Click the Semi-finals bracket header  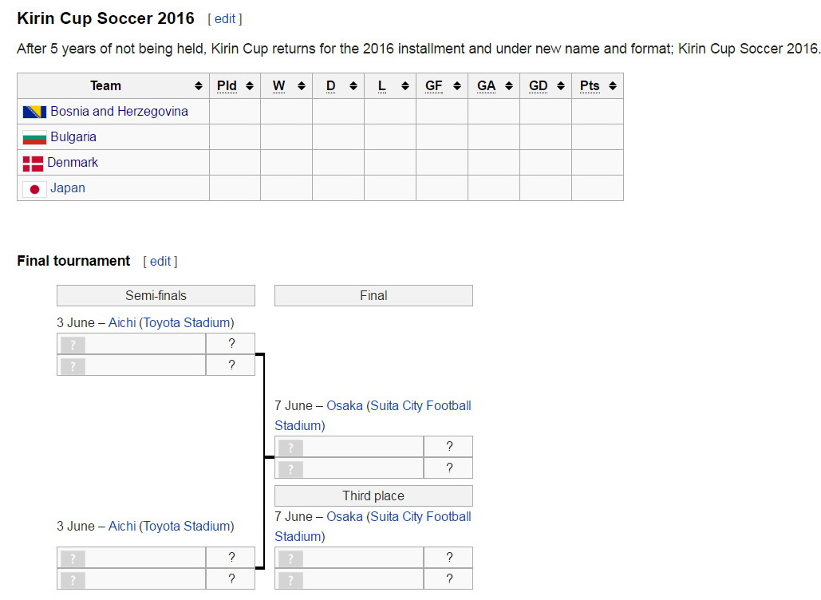click(156, 296)
